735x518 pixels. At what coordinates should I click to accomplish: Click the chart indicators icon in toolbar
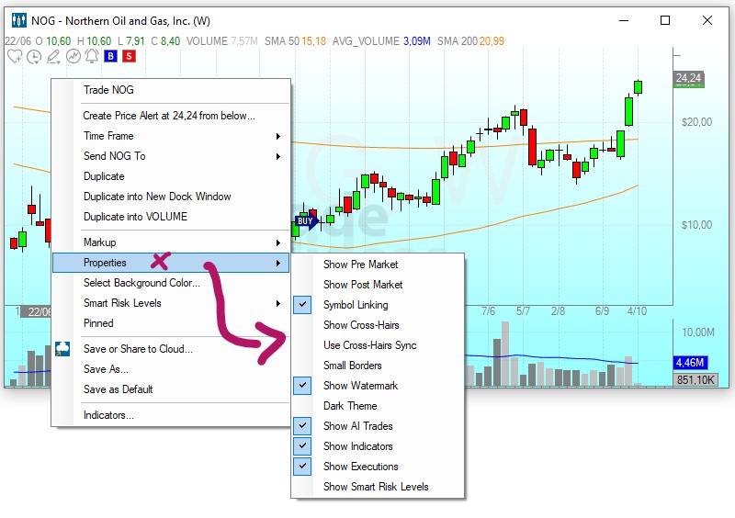point(73,57)
